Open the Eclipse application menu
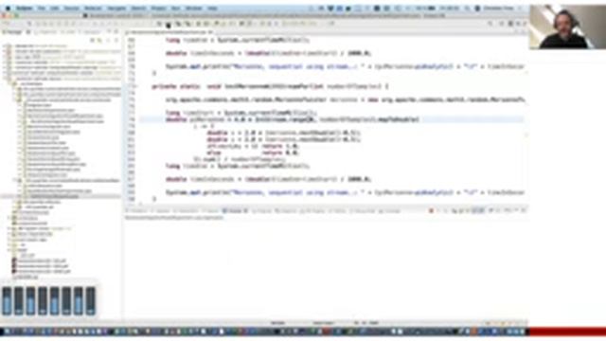 [25, 9]
